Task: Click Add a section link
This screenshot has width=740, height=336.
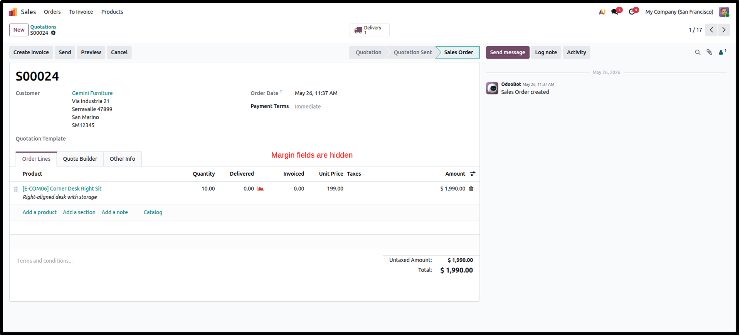Action: 79,213
